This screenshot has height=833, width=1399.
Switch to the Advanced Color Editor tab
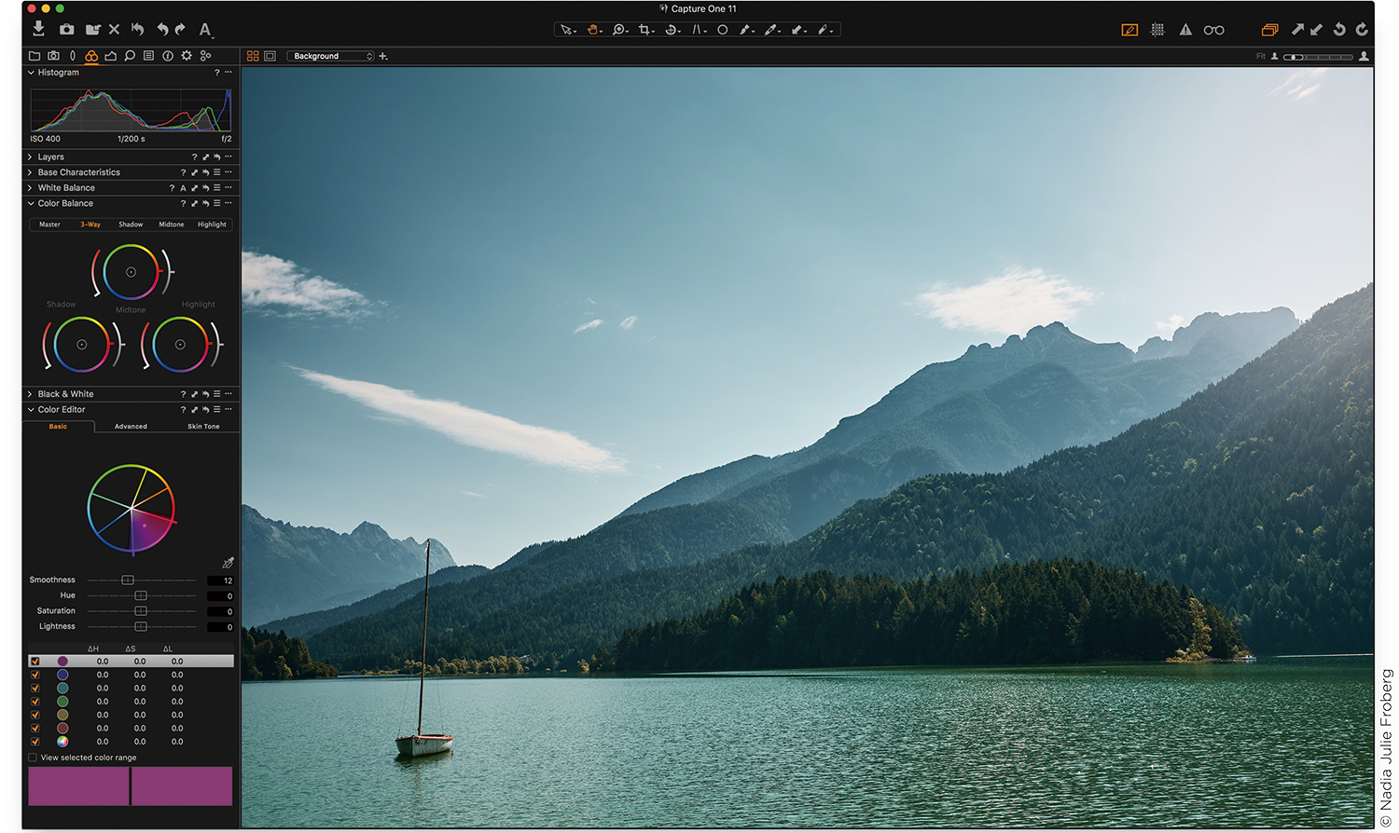coord(130,426)
